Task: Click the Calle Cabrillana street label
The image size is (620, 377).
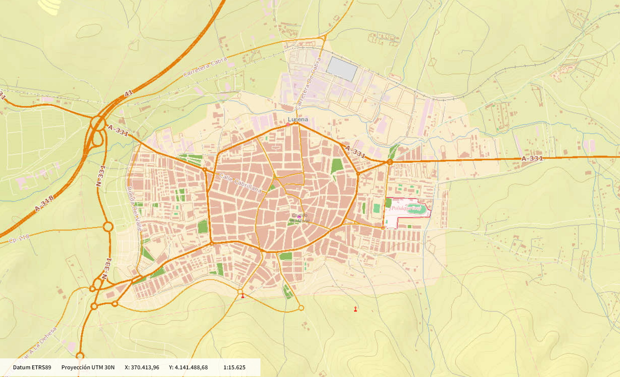Action: 240,183
